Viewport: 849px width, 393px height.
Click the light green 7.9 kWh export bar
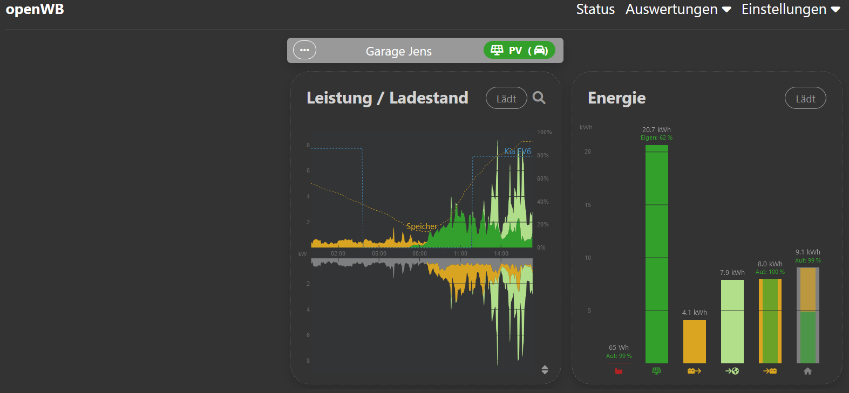coord(732,321)
